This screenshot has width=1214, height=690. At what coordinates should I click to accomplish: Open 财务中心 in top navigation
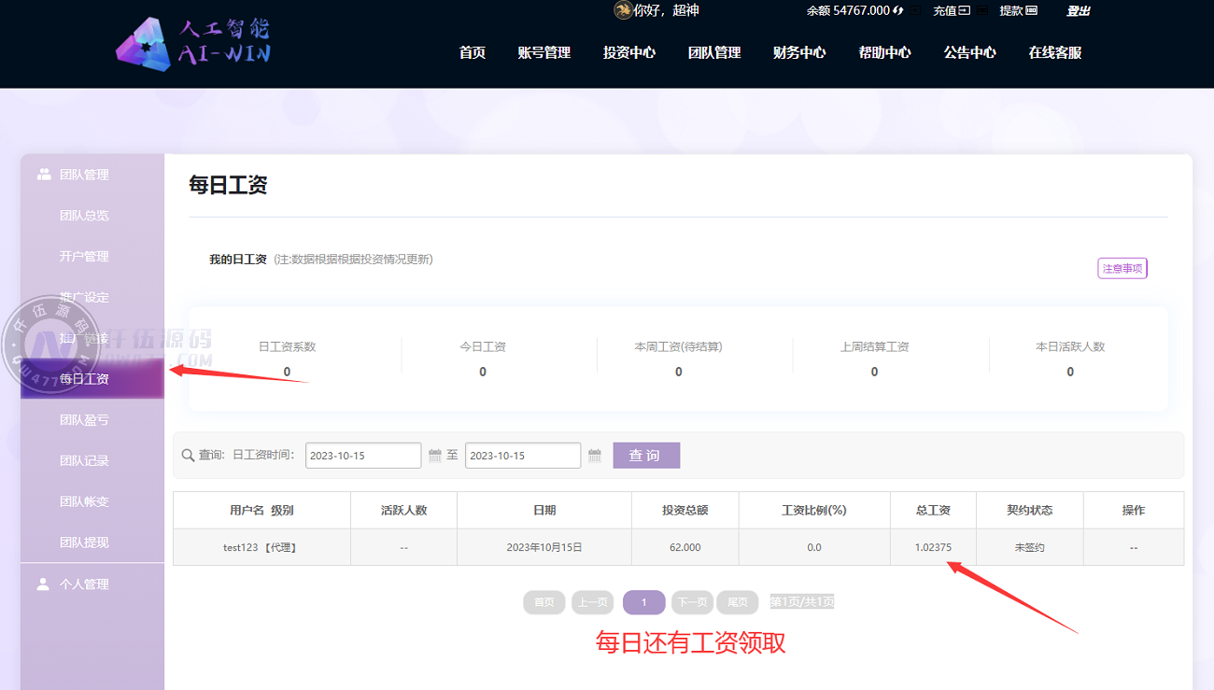799,52
